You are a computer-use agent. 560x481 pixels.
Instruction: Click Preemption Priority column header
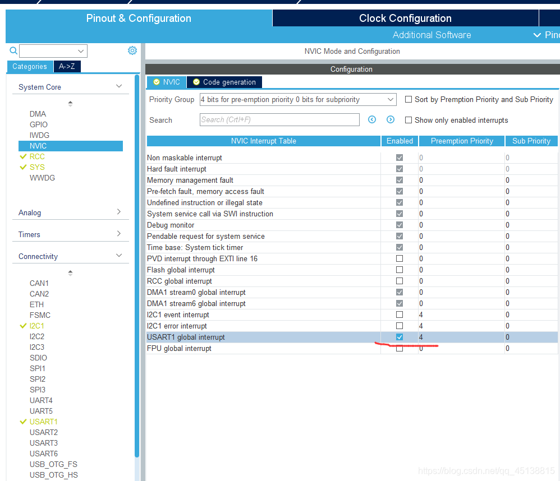coord(462,141)
